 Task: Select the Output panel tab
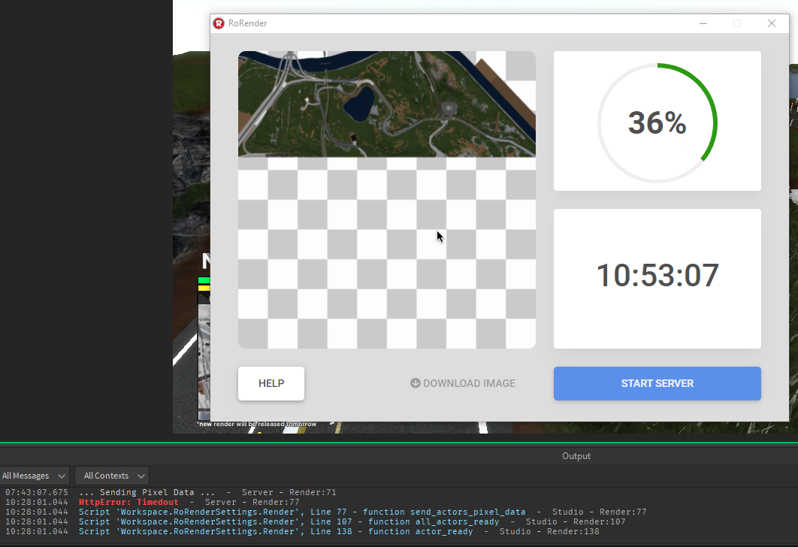click(x=576, y=455)
